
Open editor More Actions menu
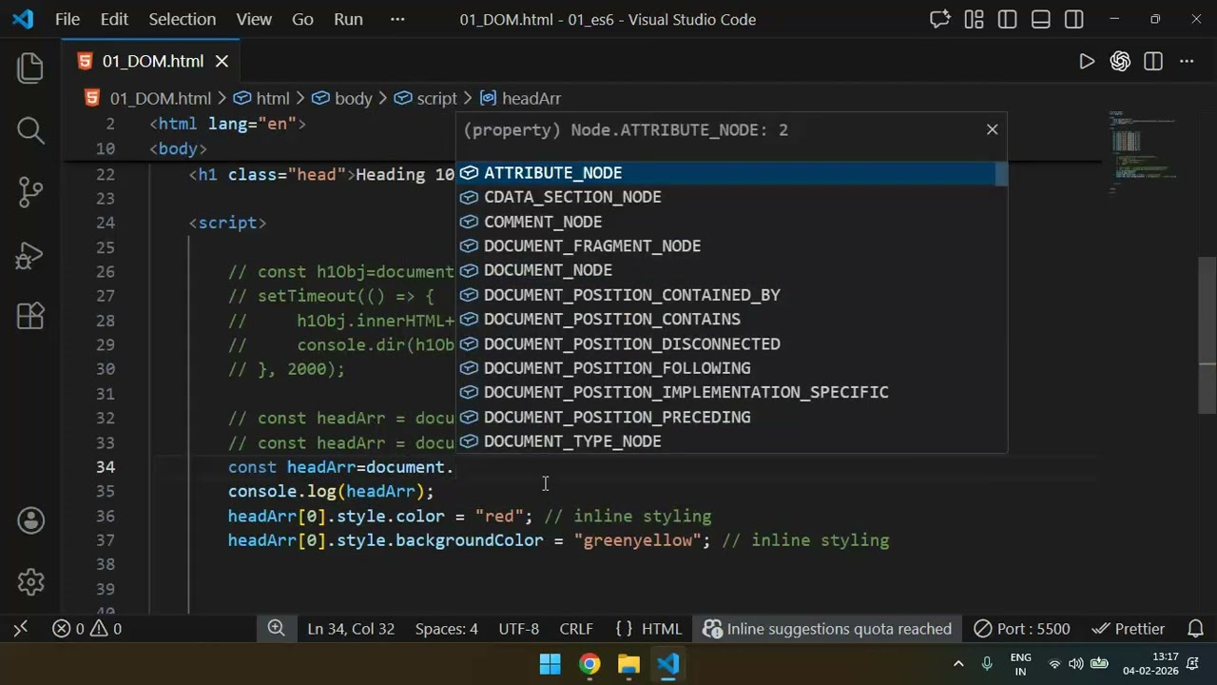click(x=1187, y=62)
